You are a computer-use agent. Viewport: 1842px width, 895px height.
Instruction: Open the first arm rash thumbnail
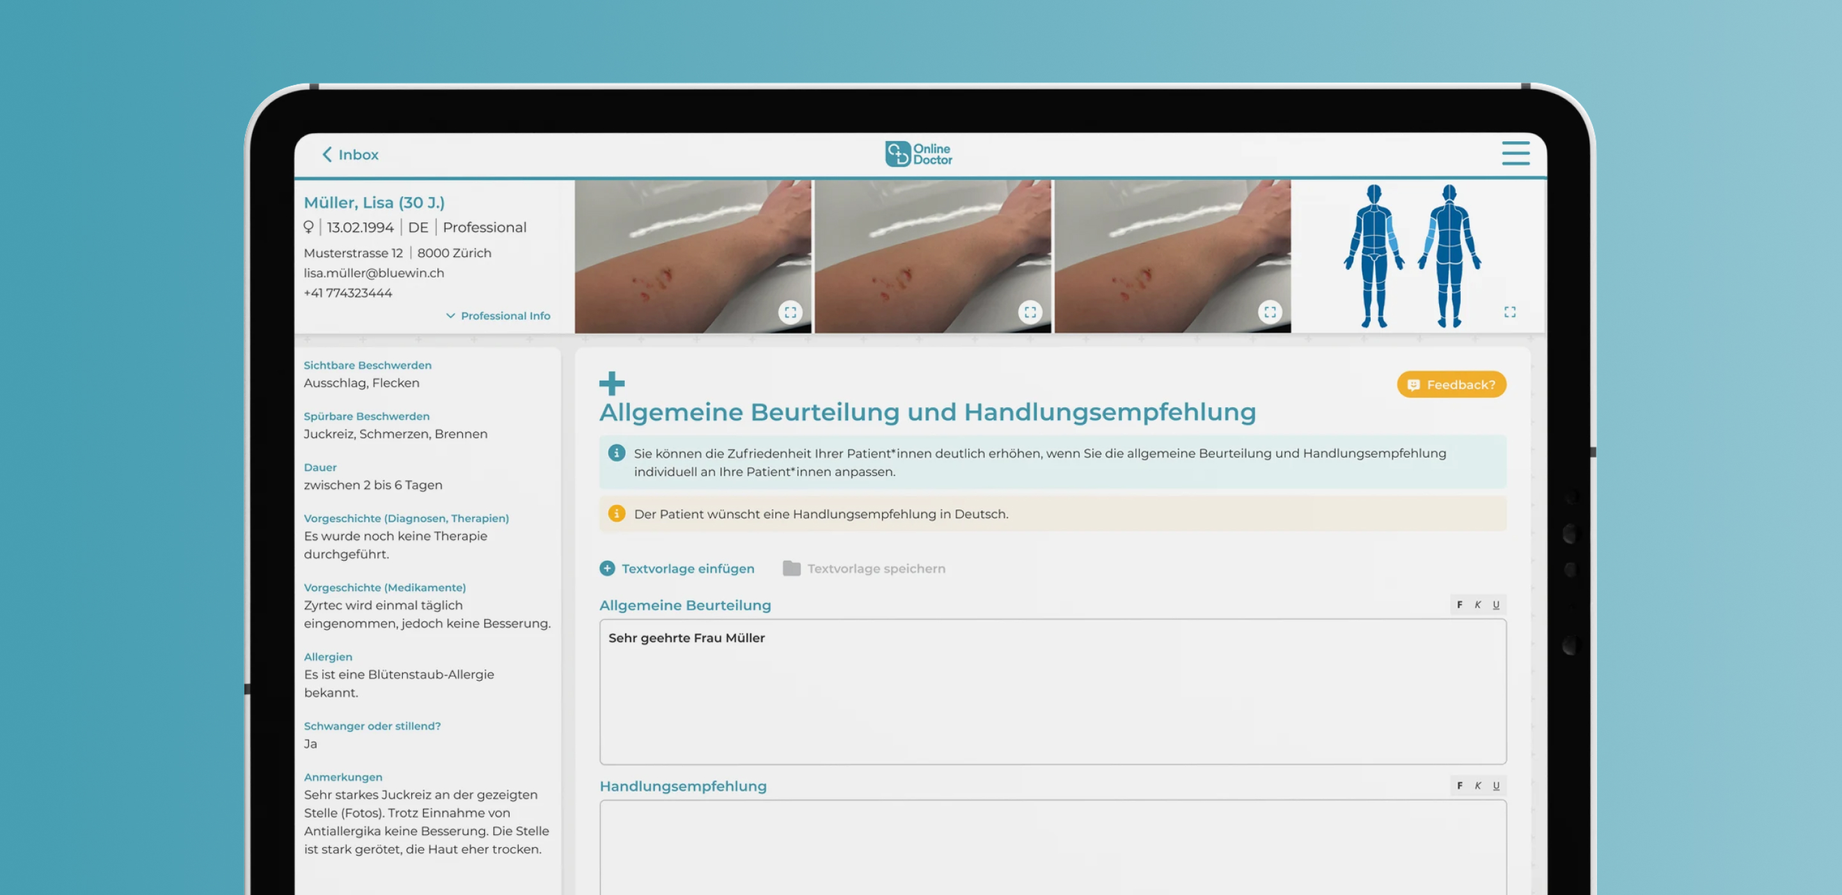pos(693,256)
